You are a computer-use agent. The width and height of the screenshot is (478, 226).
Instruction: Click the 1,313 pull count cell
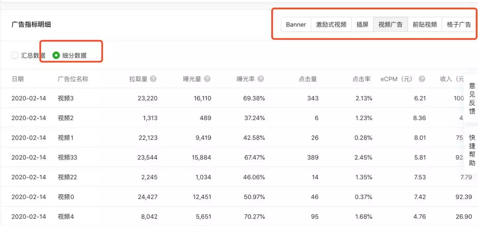(x=150, y=118)
